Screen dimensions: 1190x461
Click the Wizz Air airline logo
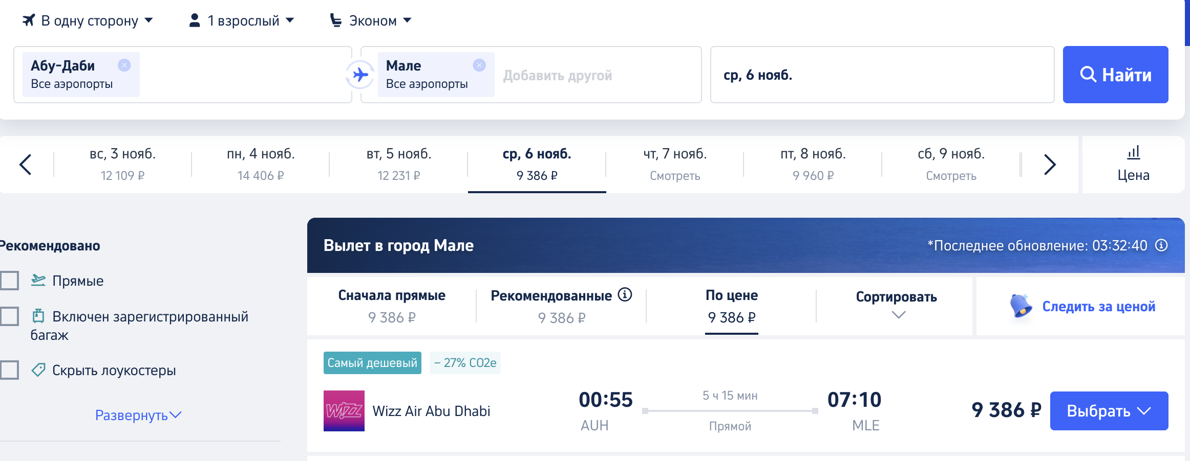pyautogui.click(x=344, y=411)
